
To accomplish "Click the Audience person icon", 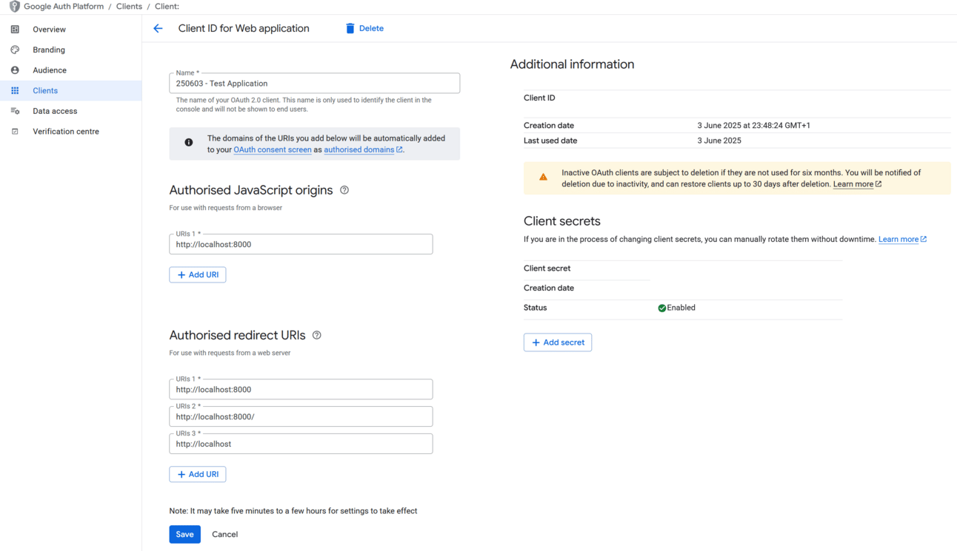I will tap(15, 70).
